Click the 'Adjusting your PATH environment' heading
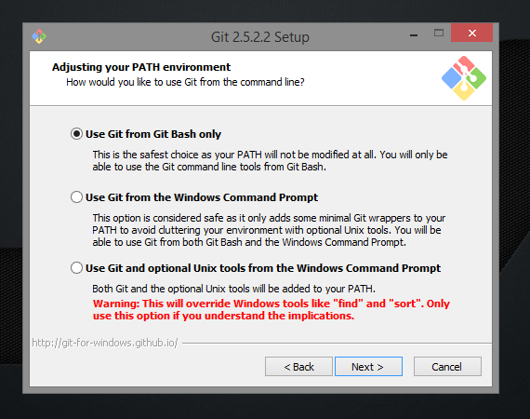The image size is (530, 419). (141, 67)
